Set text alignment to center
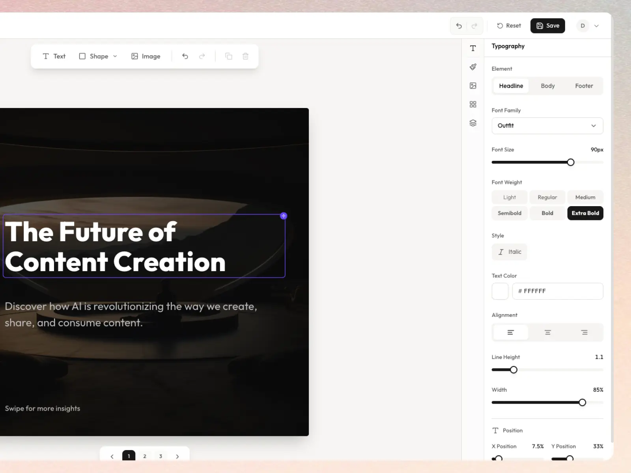The height and width of the screenshot is (473, 631). (547, 332)
